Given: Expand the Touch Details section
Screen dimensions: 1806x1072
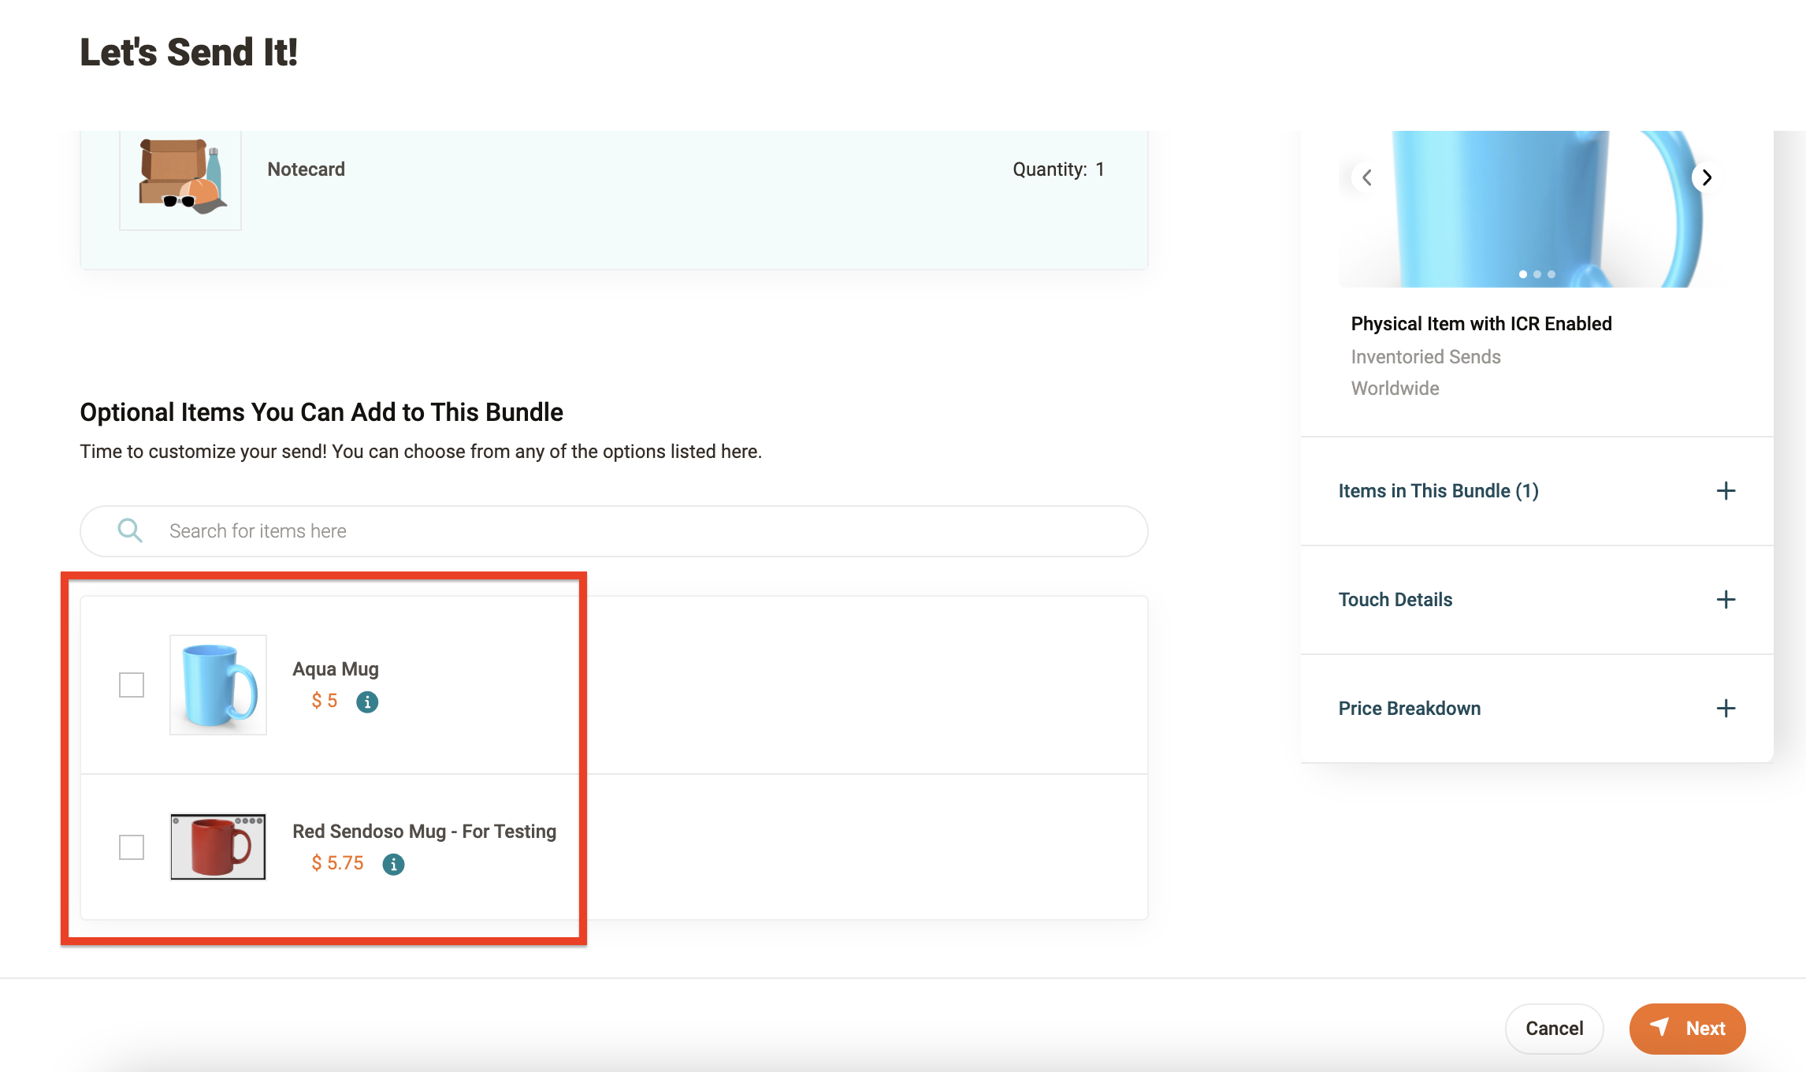Looking at the screenshot, I should 1726,600.
